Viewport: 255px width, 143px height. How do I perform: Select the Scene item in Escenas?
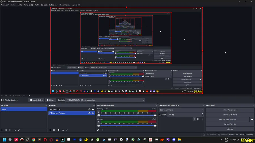pyautogui.click(x=24, y=109)
